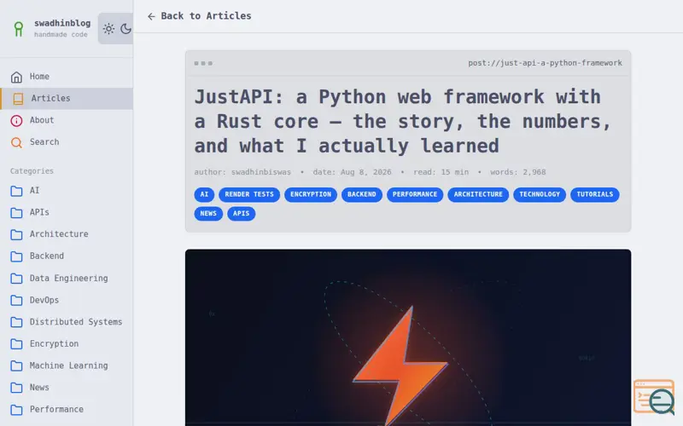Screen dimensions: 683x426
Task: Select the AI tag pill
Action: [x=204, y=194]
